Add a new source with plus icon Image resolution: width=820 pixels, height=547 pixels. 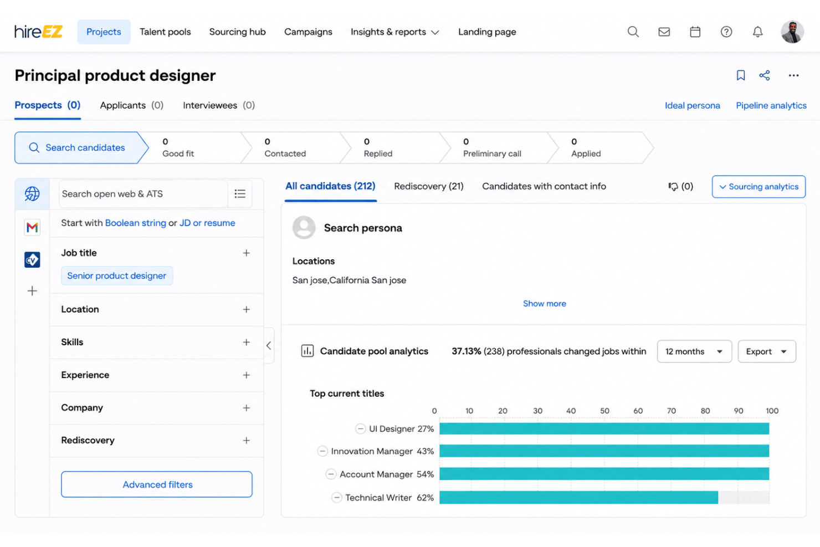coord(32,291)
